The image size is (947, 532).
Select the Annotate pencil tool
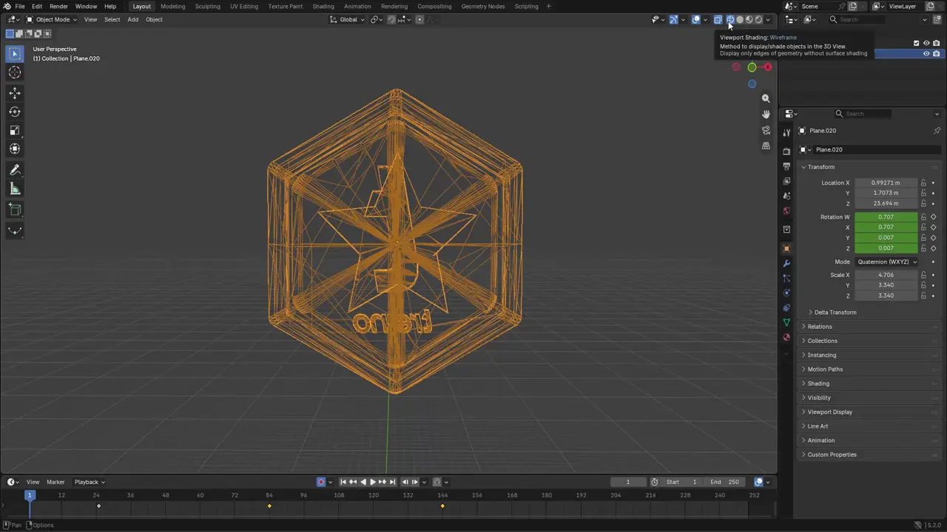(15, 170)
